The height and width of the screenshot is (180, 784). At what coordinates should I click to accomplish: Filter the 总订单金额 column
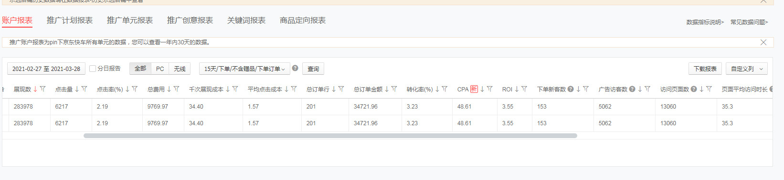(394, 89)
